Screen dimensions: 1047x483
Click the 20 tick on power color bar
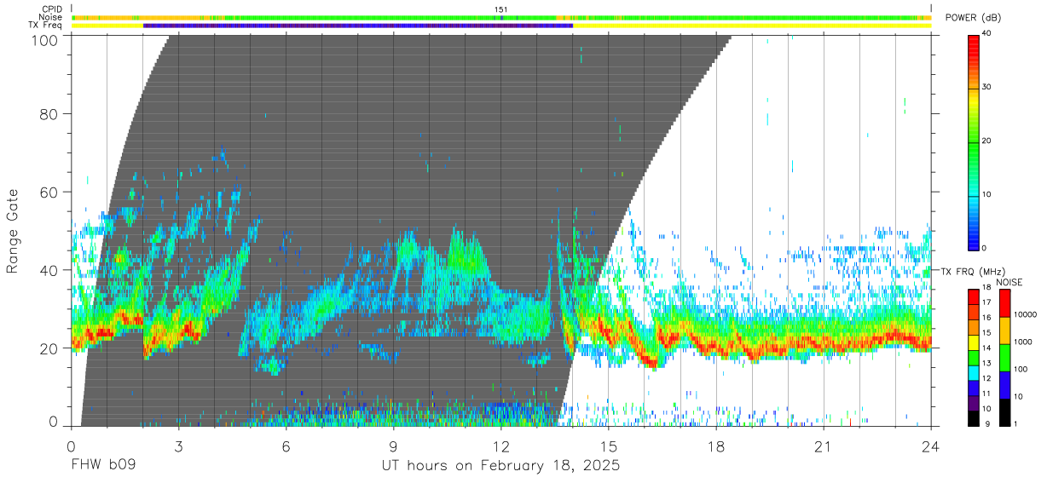pyautogui.click(x=987, y=141)
